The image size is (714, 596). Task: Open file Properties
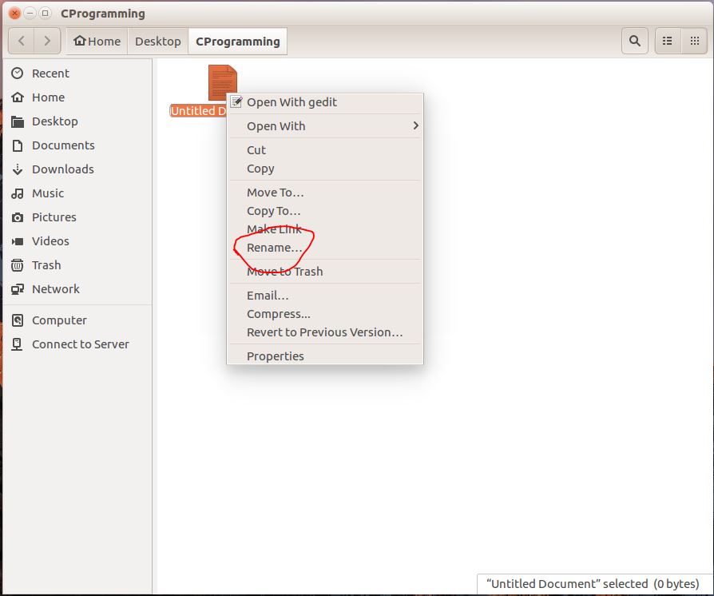[325, 356]
